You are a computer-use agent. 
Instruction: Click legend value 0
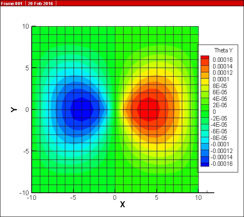[x=214, y=112]
